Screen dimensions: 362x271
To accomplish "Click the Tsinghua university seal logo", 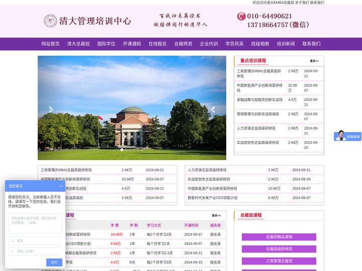I will (x=50, y=21).
